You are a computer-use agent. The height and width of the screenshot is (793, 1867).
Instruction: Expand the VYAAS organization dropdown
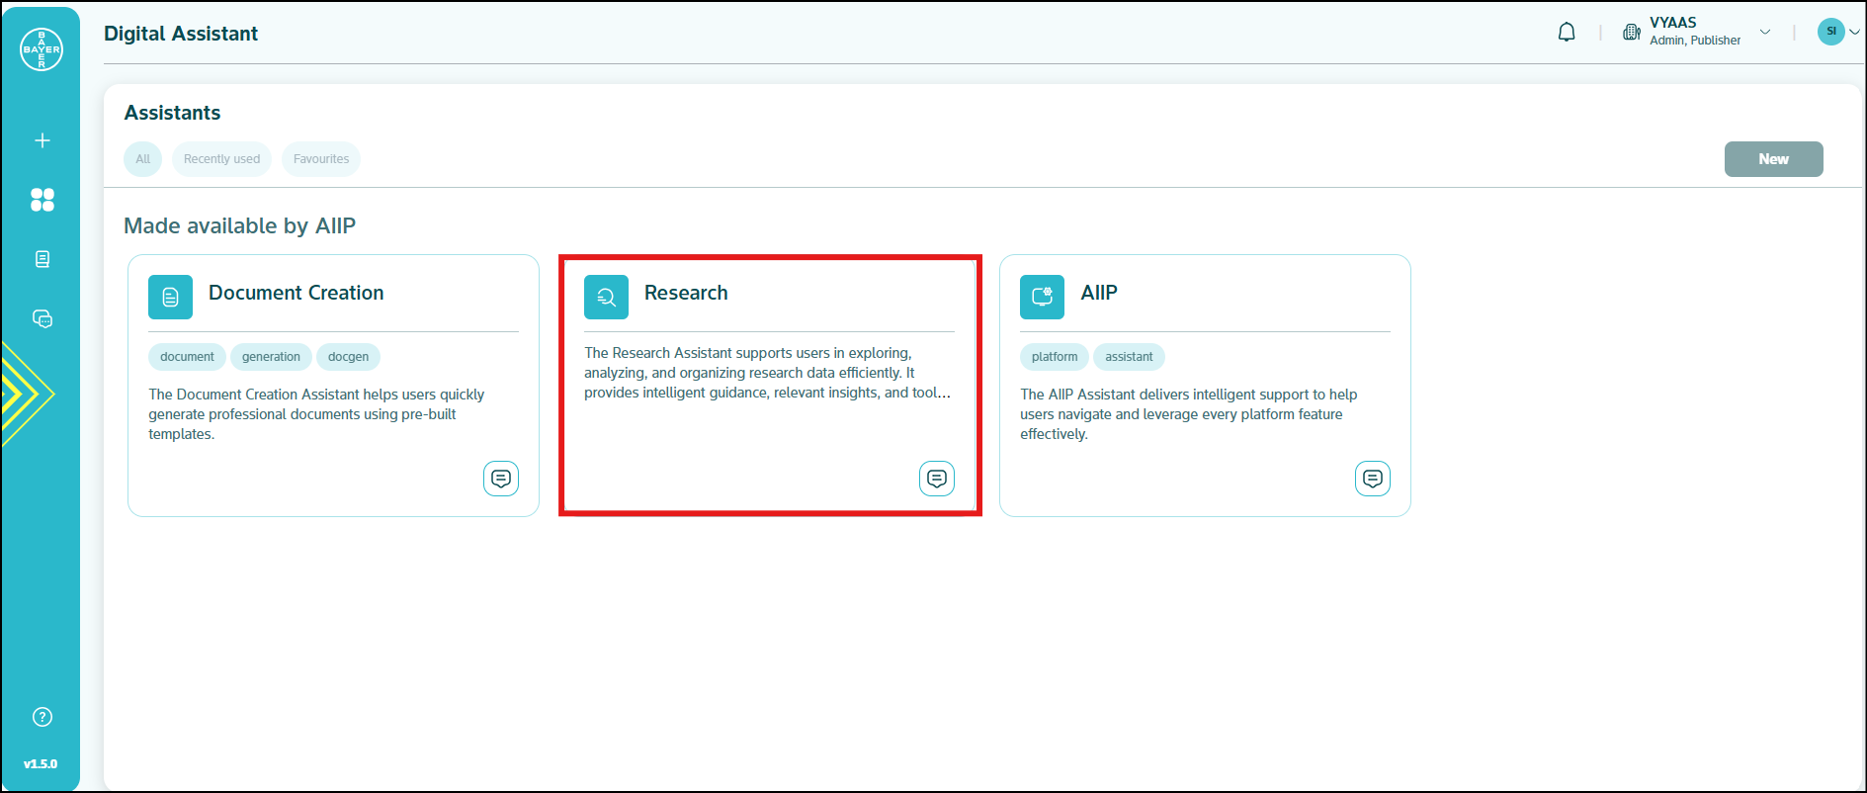[x=1764, y=32]
